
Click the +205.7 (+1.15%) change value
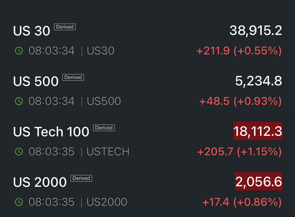click(x=239, y=152)
